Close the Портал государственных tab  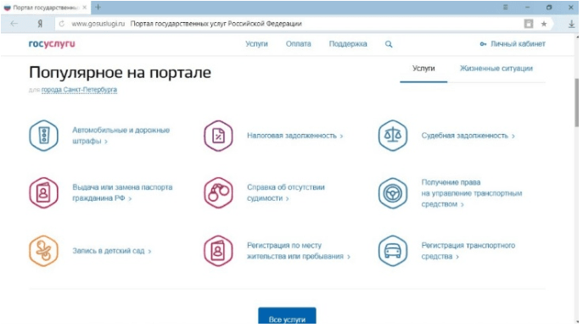tap(84, 8)
